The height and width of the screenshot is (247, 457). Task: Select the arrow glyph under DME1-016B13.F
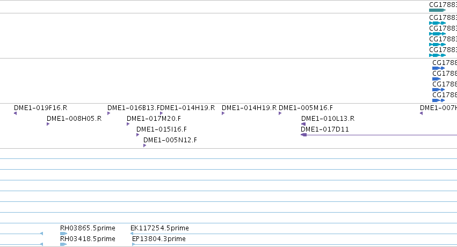coord(108,113)
